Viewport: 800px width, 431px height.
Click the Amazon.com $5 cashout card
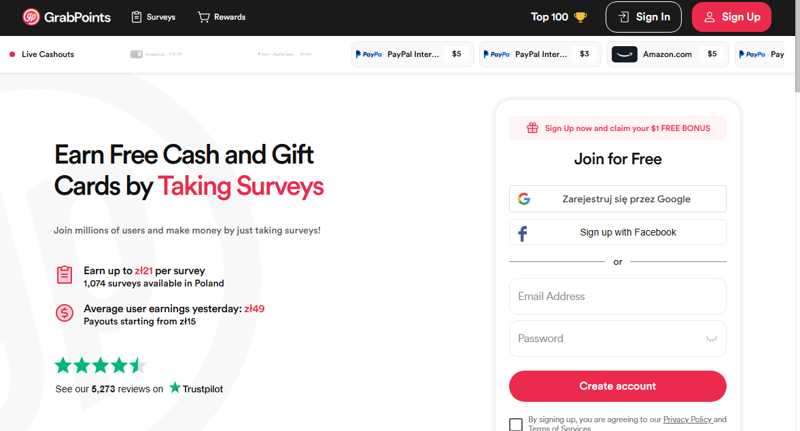coord(667,54)
